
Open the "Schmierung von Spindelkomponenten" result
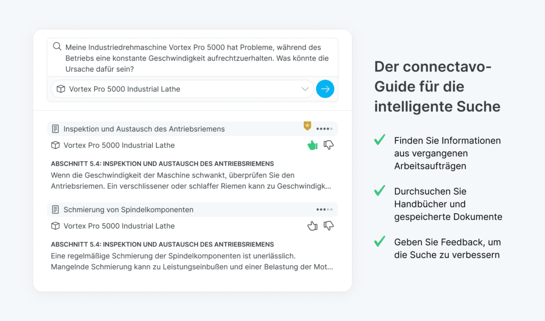point(128,209)
